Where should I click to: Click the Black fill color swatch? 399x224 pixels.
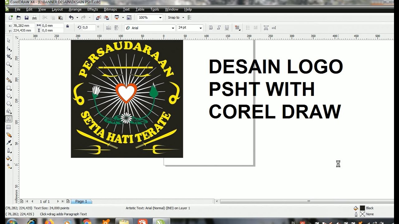click(x=362, y=208)
